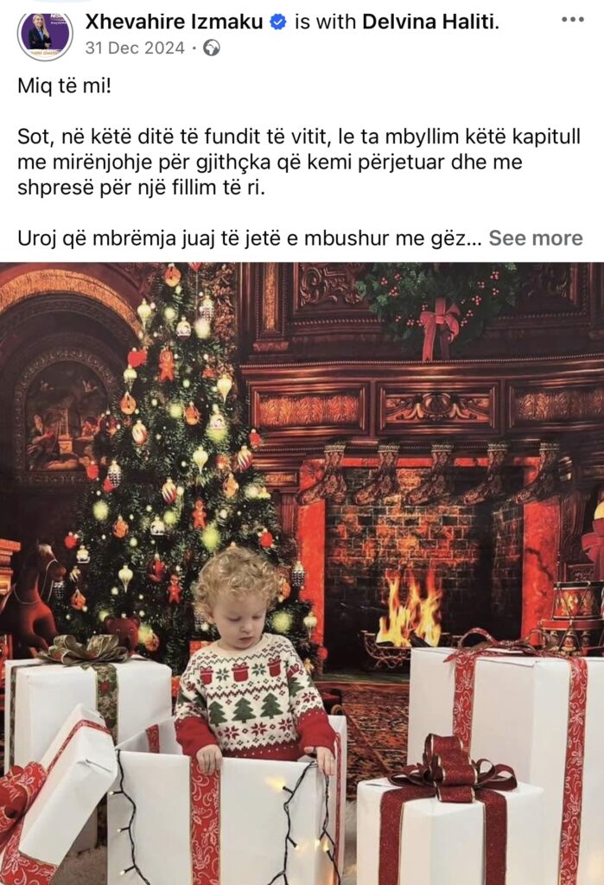
Task: Click the paragraph starting with 'Sot, në këtë ditë'
Action: click(299, 162)
